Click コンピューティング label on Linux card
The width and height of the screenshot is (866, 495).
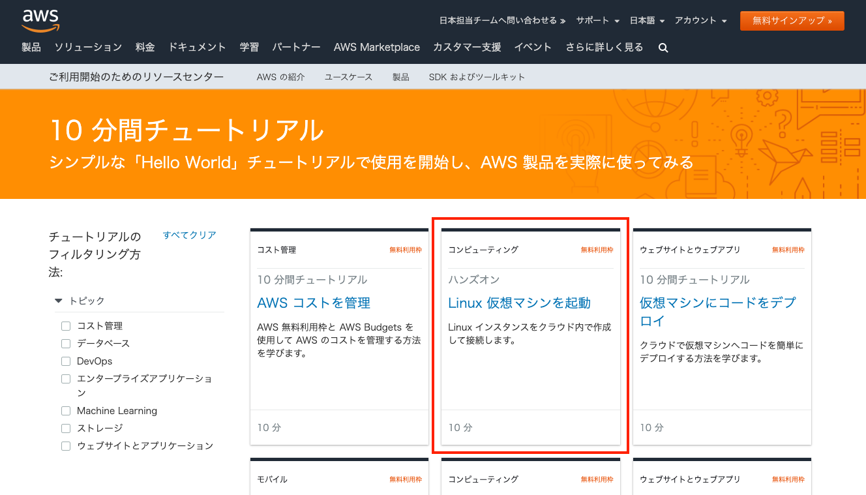[483, 250]
